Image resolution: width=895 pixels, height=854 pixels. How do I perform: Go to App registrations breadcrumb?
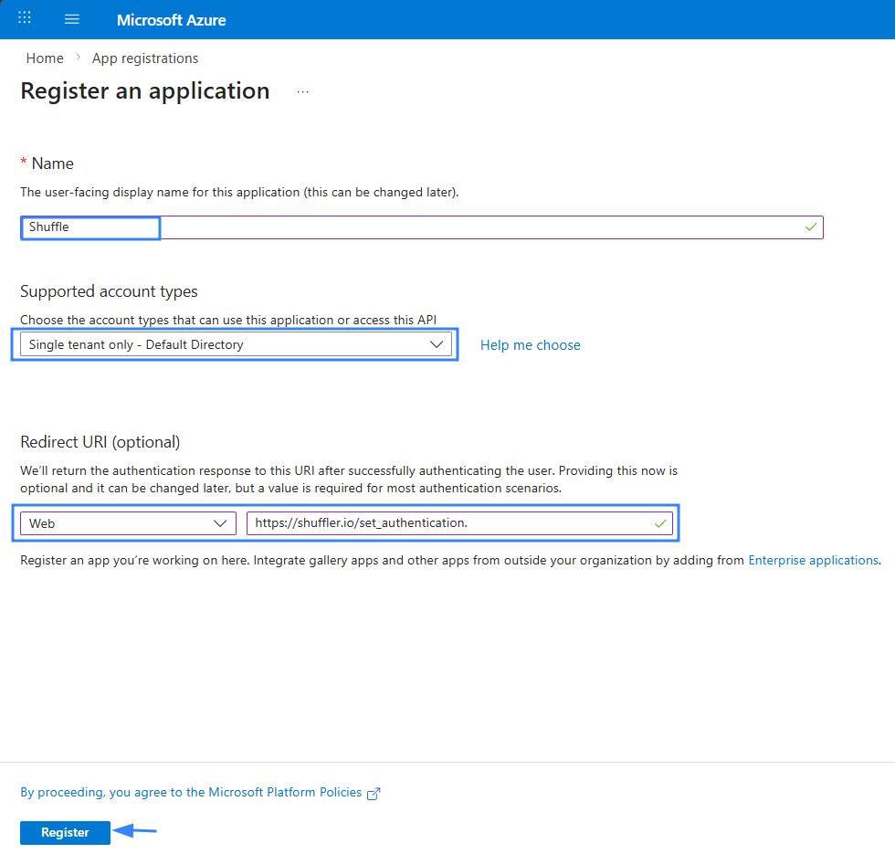click(x=144, y=58)
